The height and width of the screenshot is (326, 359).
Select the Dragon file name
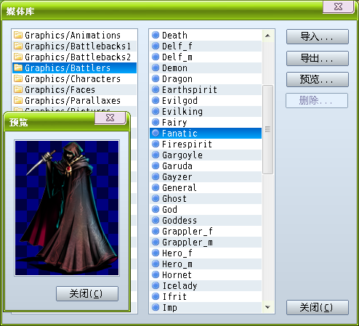click(x=177, y=79)
